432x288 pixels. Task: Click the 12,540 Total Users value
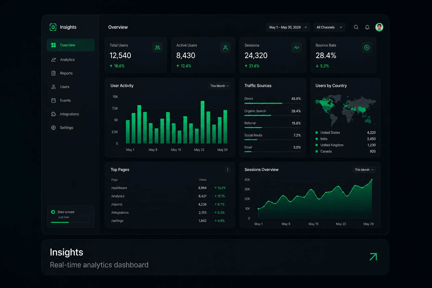coord(120,55)
